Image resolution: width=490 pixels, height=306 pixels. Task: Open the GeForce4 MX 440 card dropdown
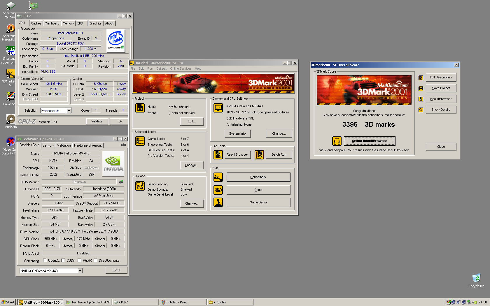coord(80,271)
